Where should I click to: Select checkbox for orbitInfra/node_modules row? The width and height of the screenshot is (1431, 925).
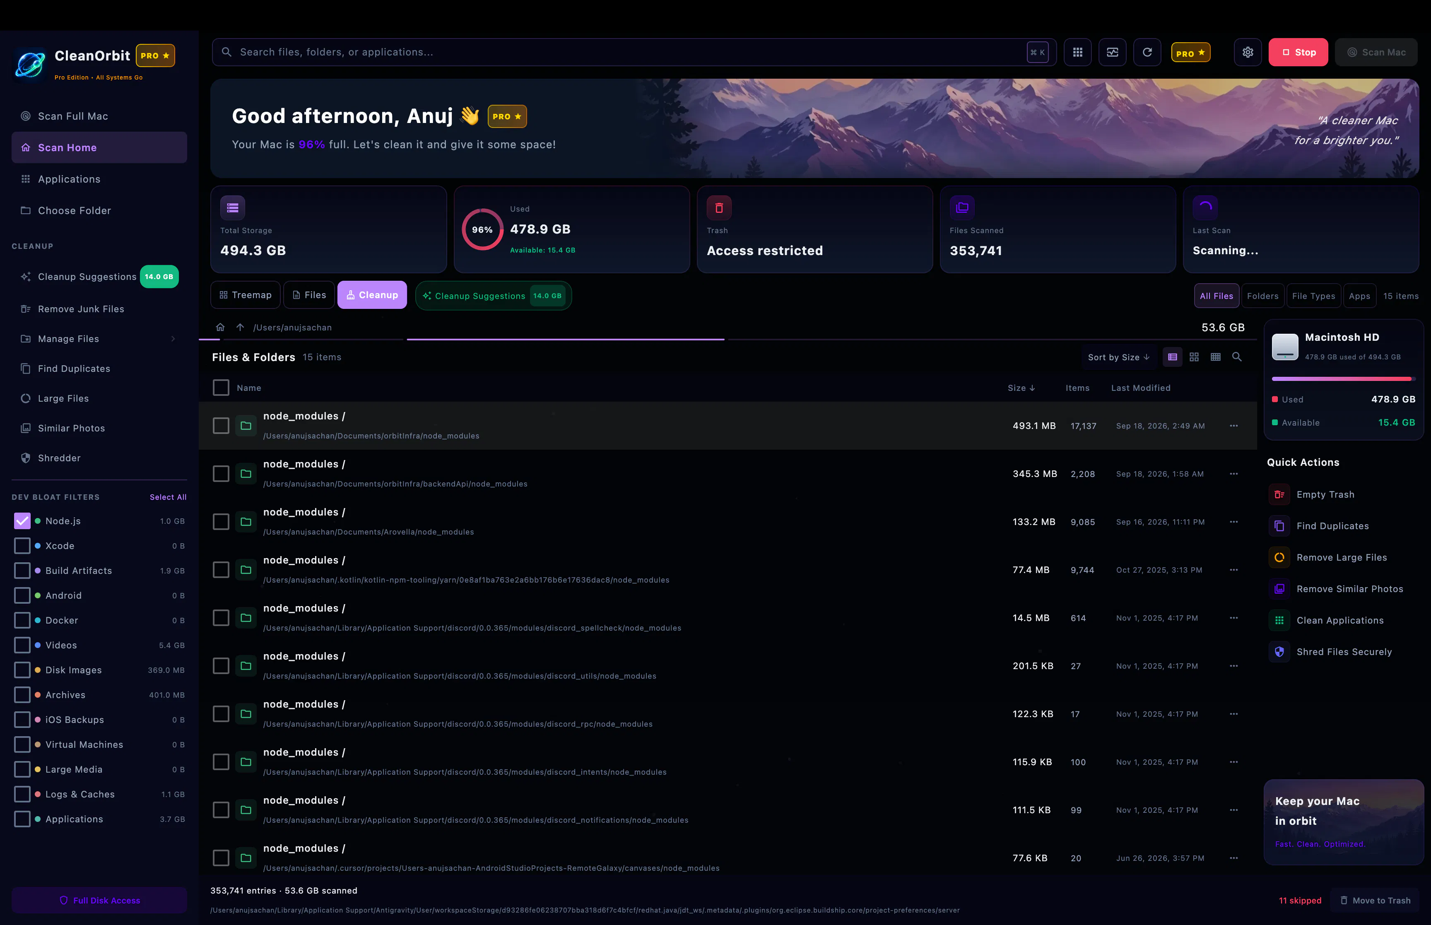click(x=221, y=426)
